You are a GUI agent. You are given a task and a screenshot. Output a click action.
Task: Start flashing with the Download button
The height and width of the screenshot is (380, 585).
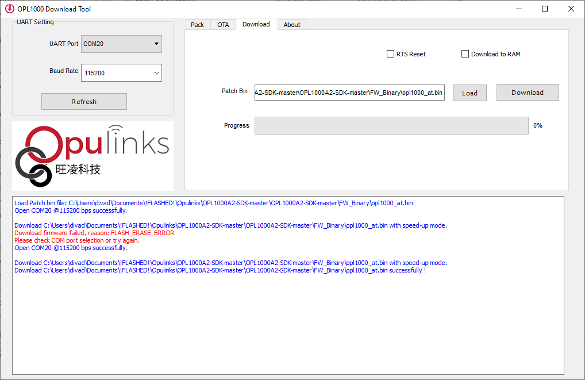pyautogui.click(x=528, y=92)
